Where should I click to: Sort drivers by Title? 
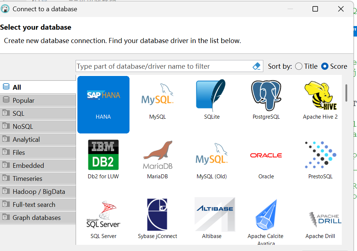(306, 66)
